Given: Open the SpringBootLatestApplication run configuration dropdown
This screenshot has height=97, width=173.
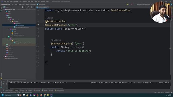Looking at the screenshot, I should 144,4.
